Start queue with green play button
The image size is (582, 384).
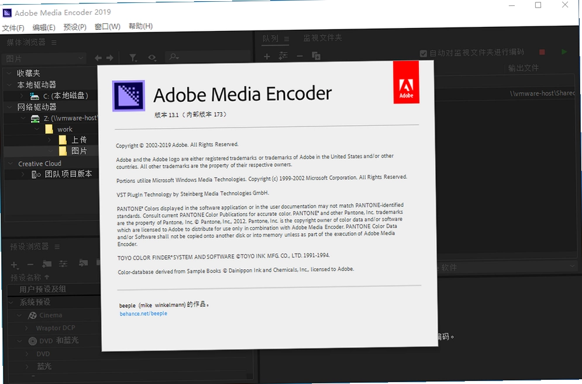[564, 52]
